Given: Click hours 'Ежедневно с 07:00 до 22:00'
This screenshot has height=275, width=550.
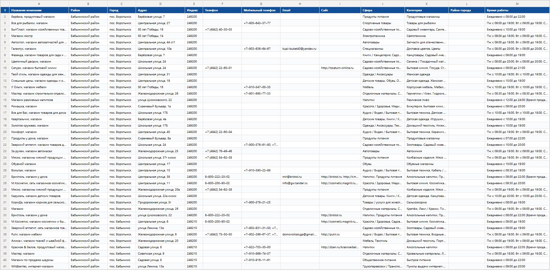Looking at the screenshot, I should click(x=517, y=138).
